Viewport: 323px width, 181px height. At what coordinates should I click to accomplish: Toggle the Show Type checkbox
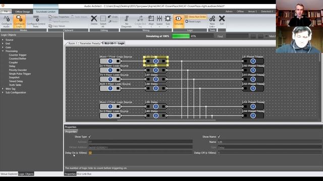89,137
